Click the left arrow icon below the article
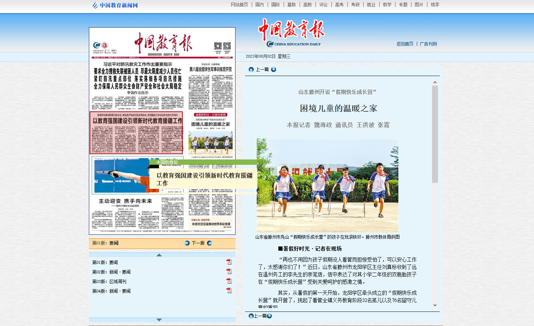 (251, 316)
